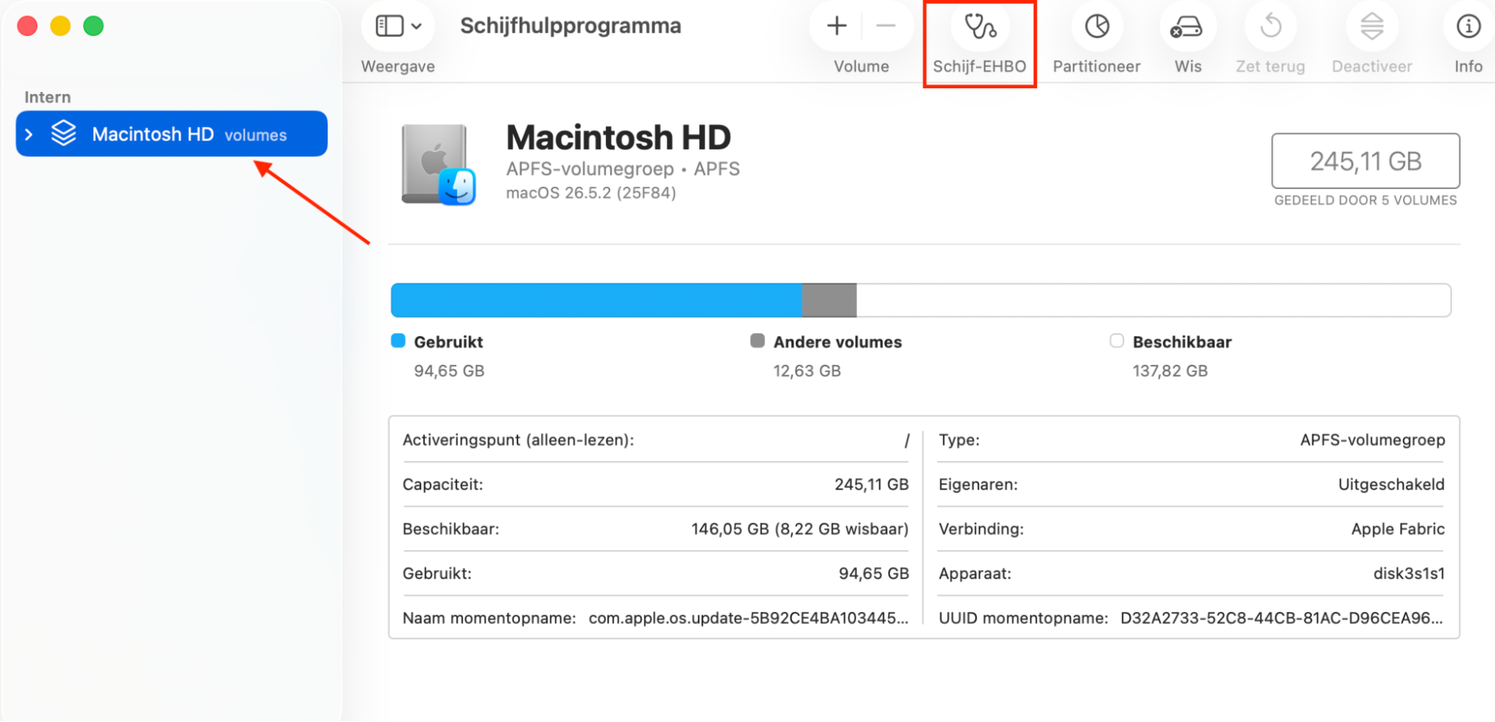Click the Naam momentopname value
This screenshot has height=722, width=1495.
click(x=749, y=618)
